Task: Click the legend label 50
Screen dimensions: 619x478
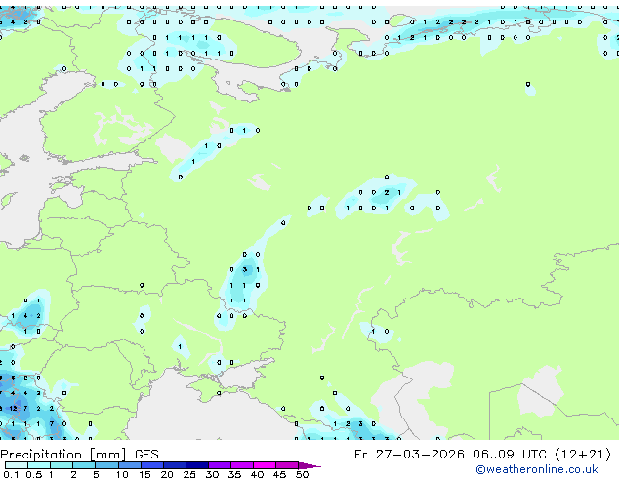Action: pyautogui.click(x=302, y=474)
